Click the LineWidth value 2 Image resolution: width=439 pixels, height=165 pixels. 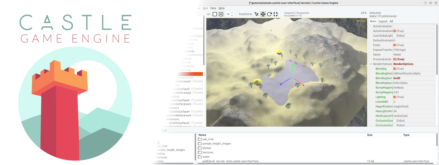point(394,102)
